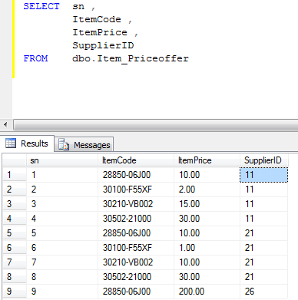Open the Messages tab

pos(84,145)
